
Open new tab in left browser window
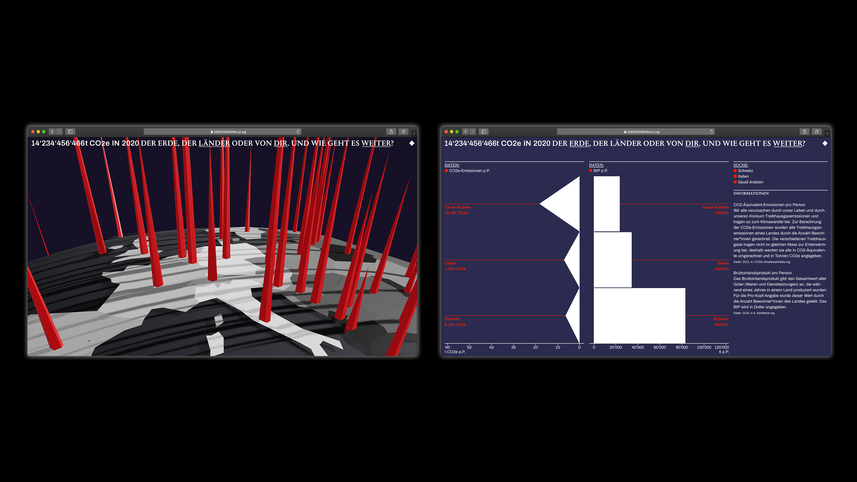pos(414,133)
